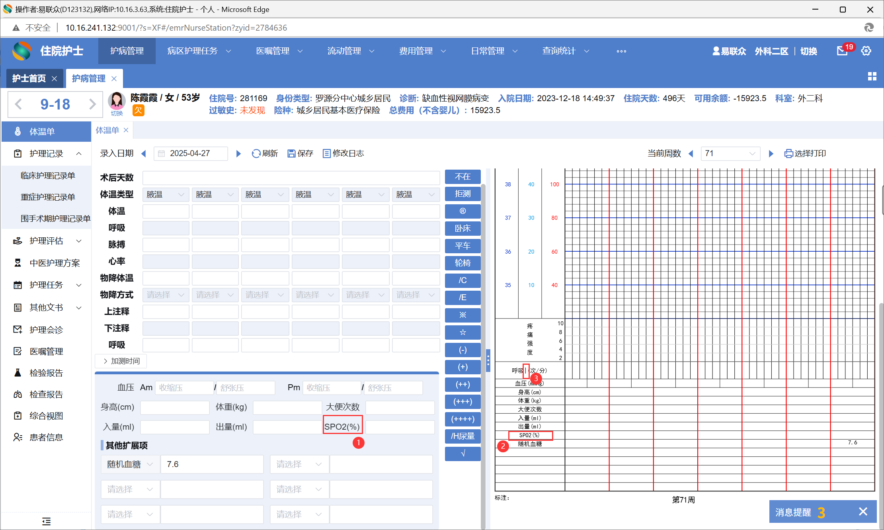
Task: Click the 卧床 quick-entry button
Action: [462, 228]
